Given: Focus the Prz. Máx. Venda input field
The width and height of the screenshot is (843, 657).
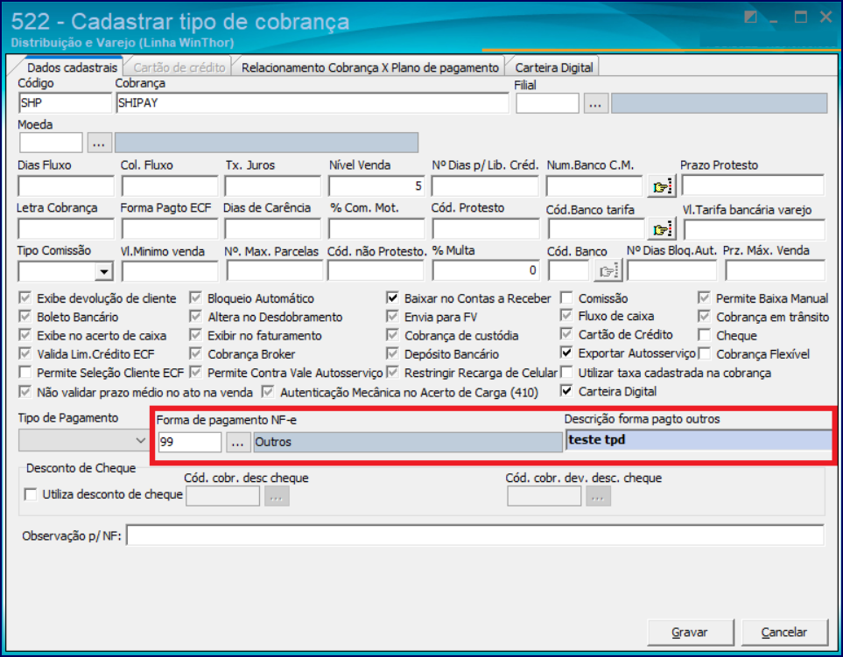Looking at the screenshot, I should point(776,270).
